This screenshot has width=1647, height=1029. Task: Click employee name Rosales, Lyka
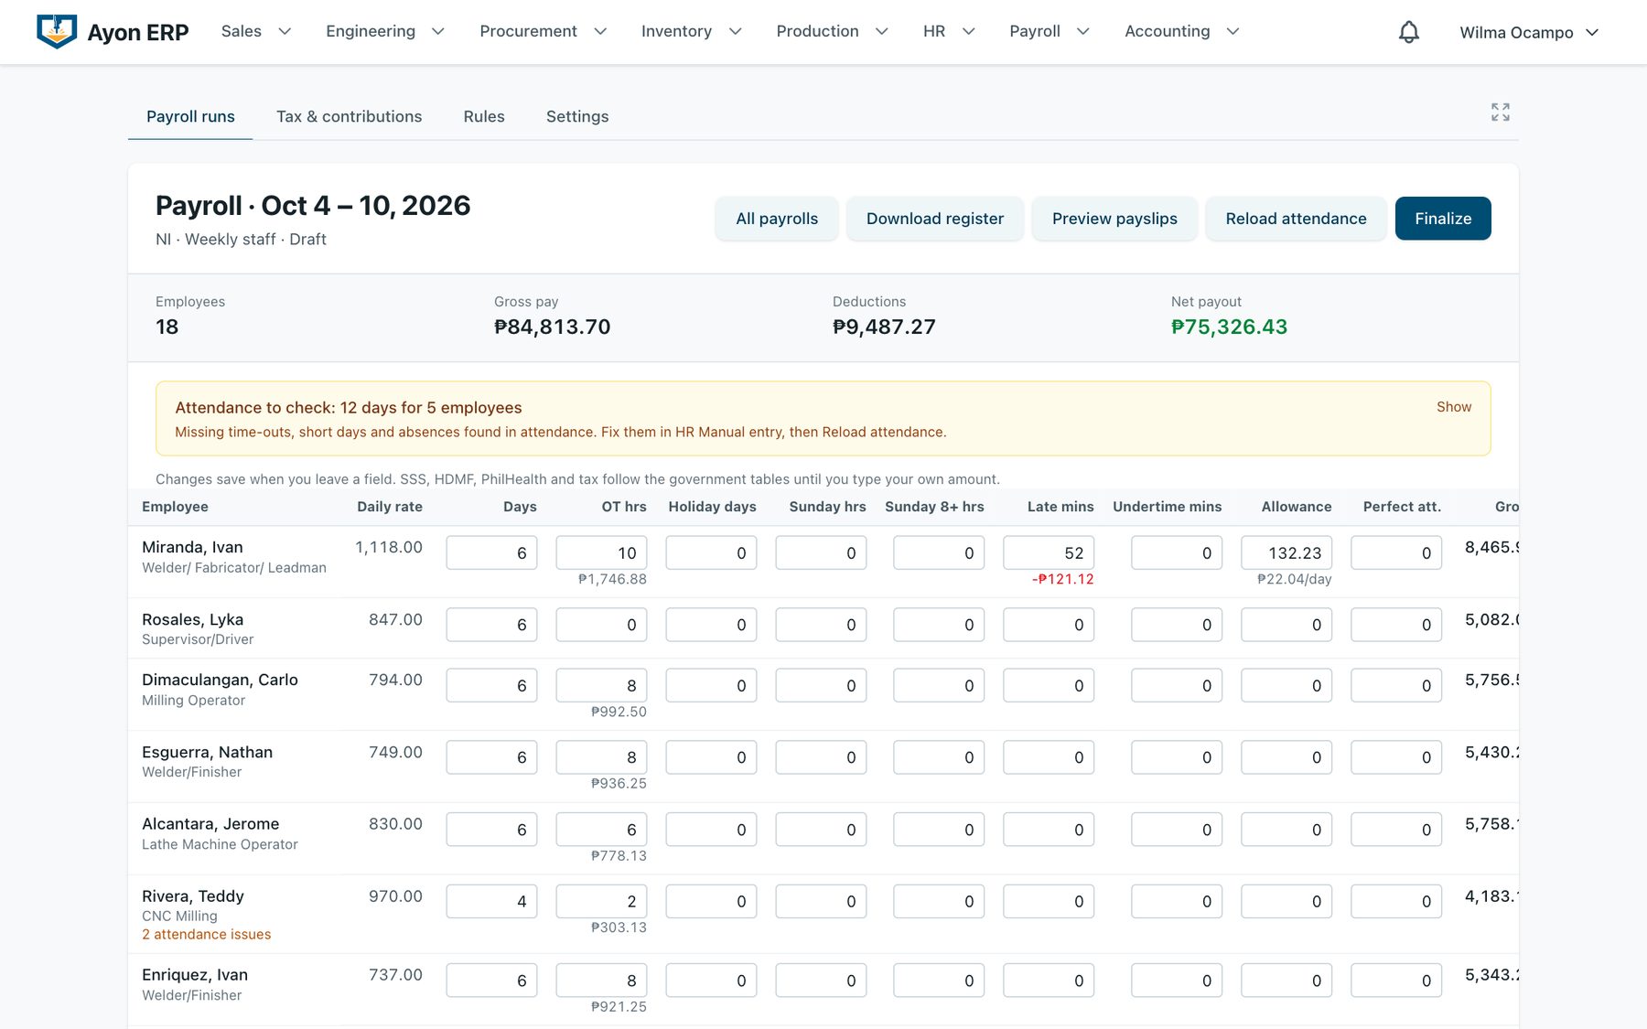point(192,619)
